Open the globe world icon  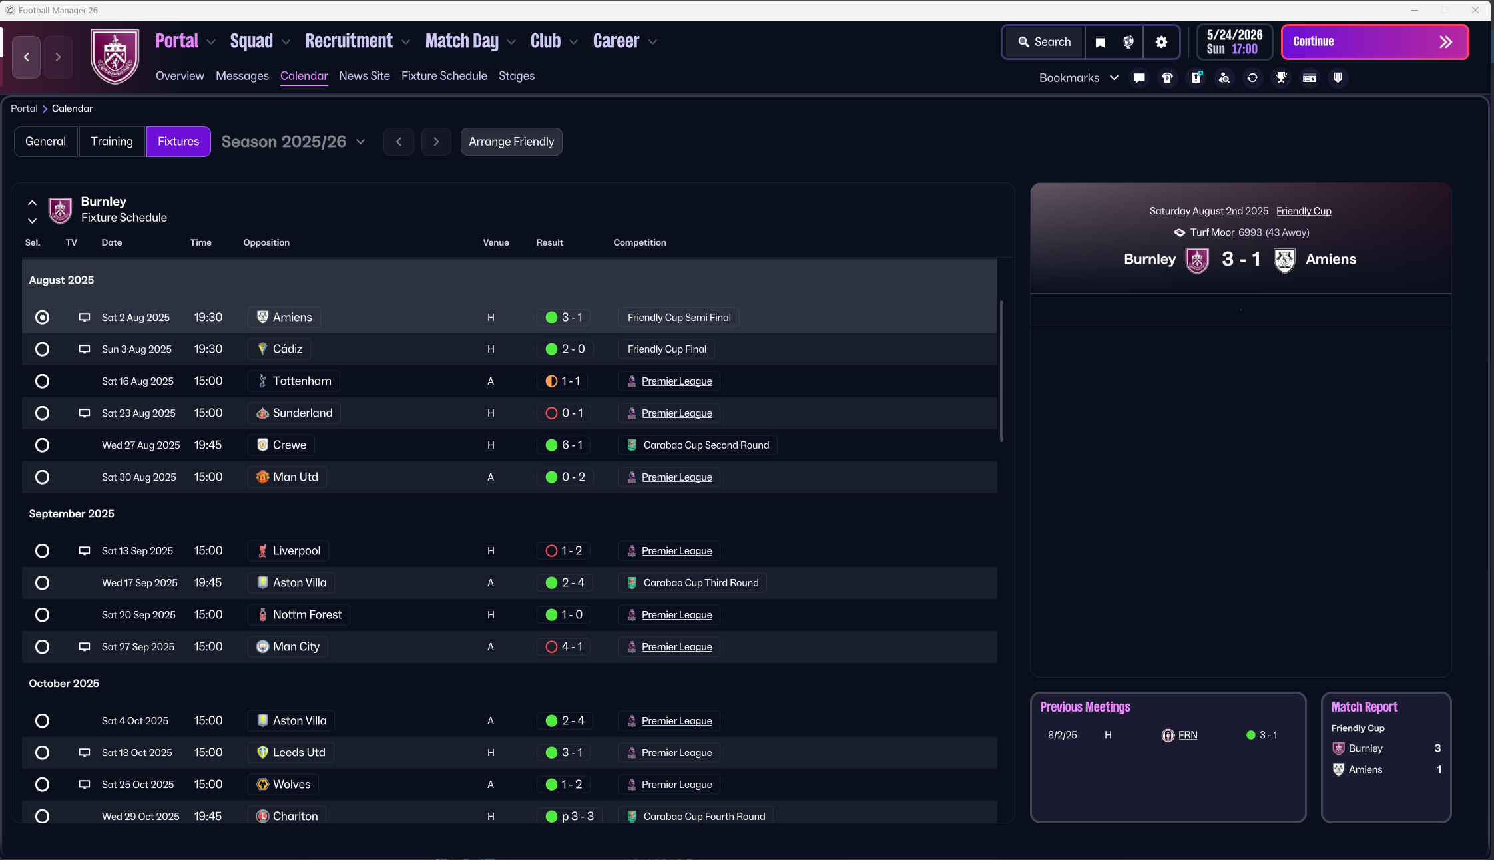1128,42
